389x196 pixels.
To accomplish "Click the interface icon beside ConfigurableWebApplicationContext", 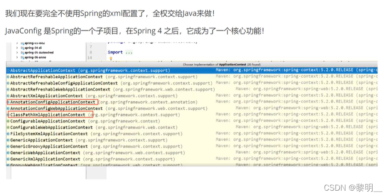I will (8, 127).
